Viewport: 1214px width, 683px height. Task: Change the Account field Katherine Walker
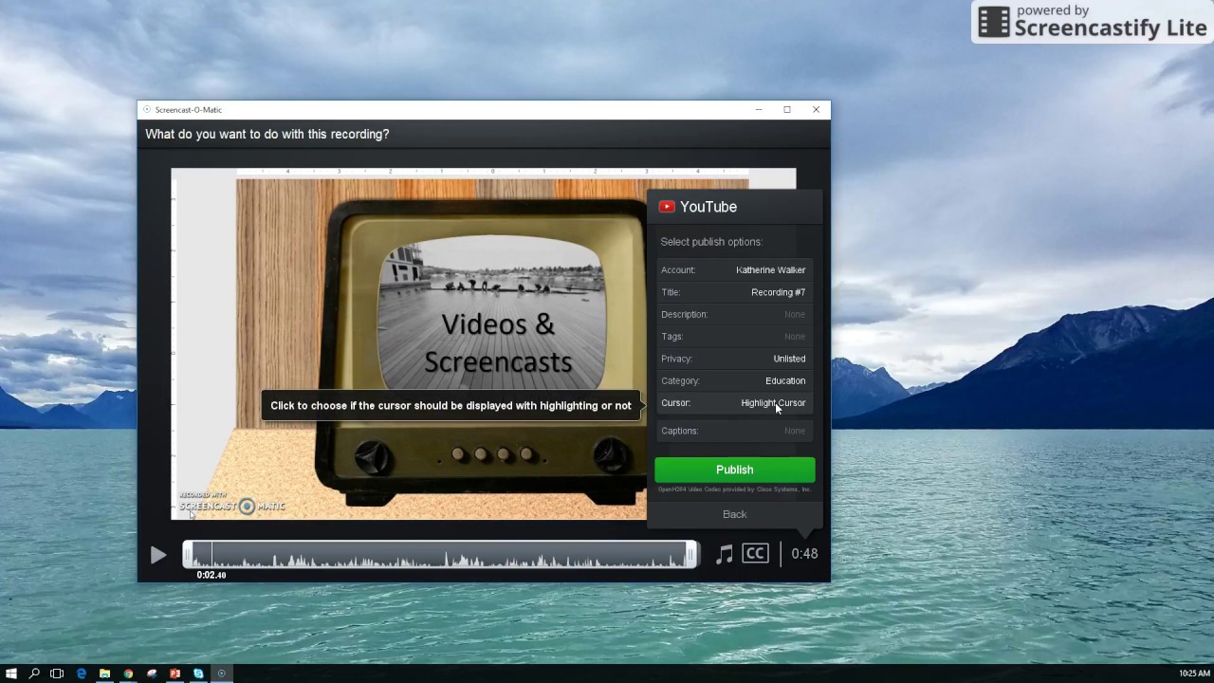(x=734, y=270)
